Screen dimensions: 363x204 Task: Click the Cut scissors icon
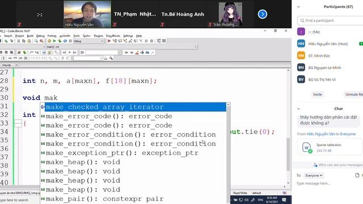[x=19, y=41]
